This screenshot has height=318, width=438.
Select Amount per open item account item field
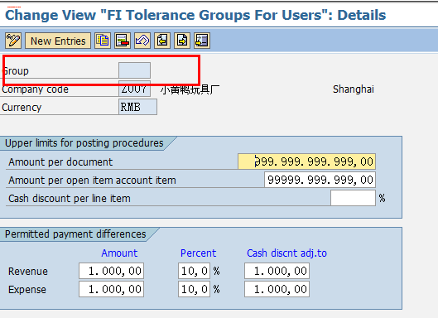point(320,180)
